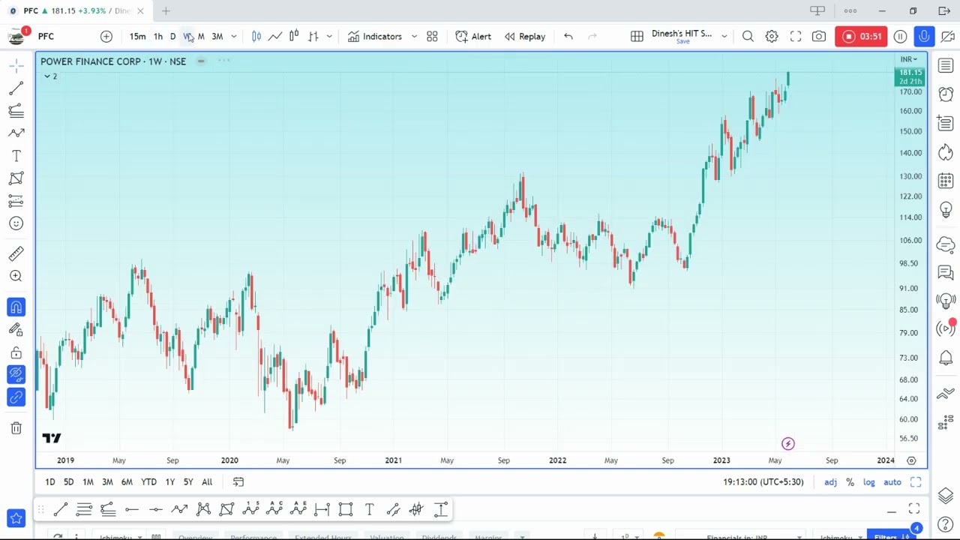Switch to 15m timeframe
The height and width of the screenshot is (540, 960).
pyautogui.click(x=137, y=36)
